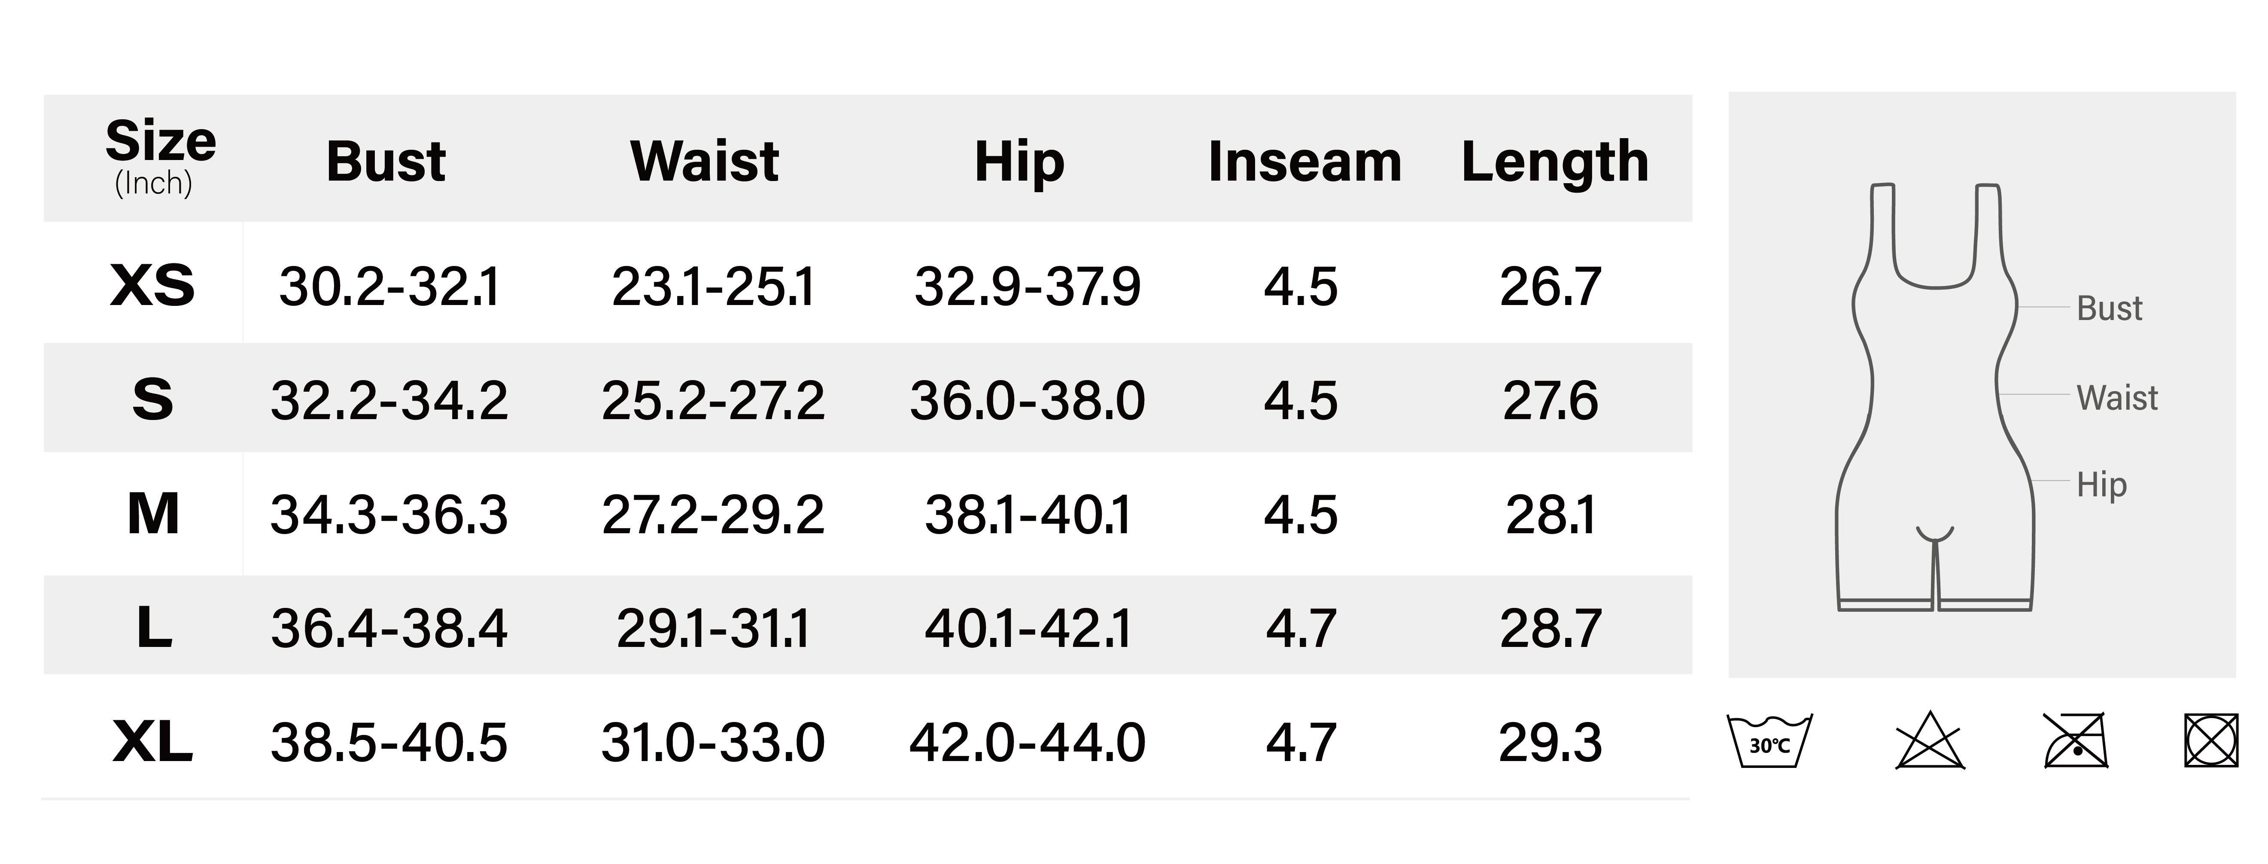
Task: Click the Waist column header
Action: [x=704, y=162]
